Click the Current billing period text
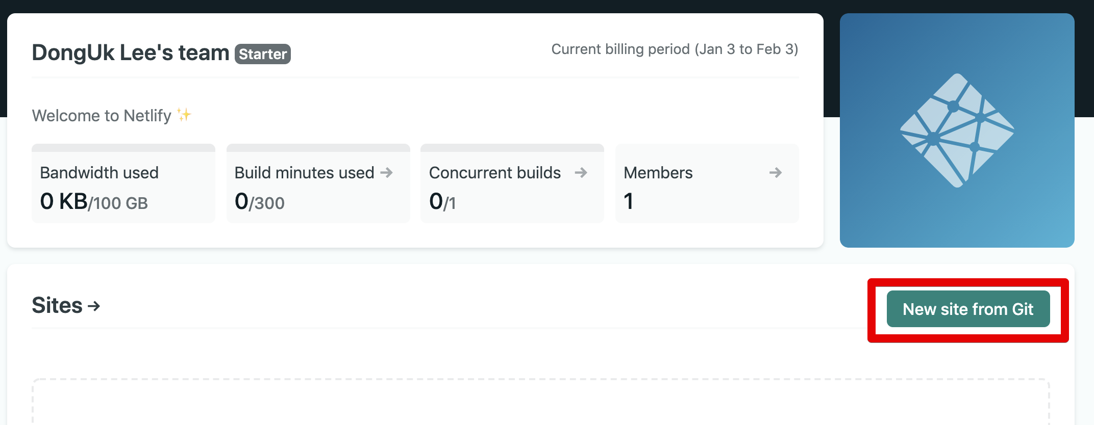 pyautogui.click(x=675, y=49)
